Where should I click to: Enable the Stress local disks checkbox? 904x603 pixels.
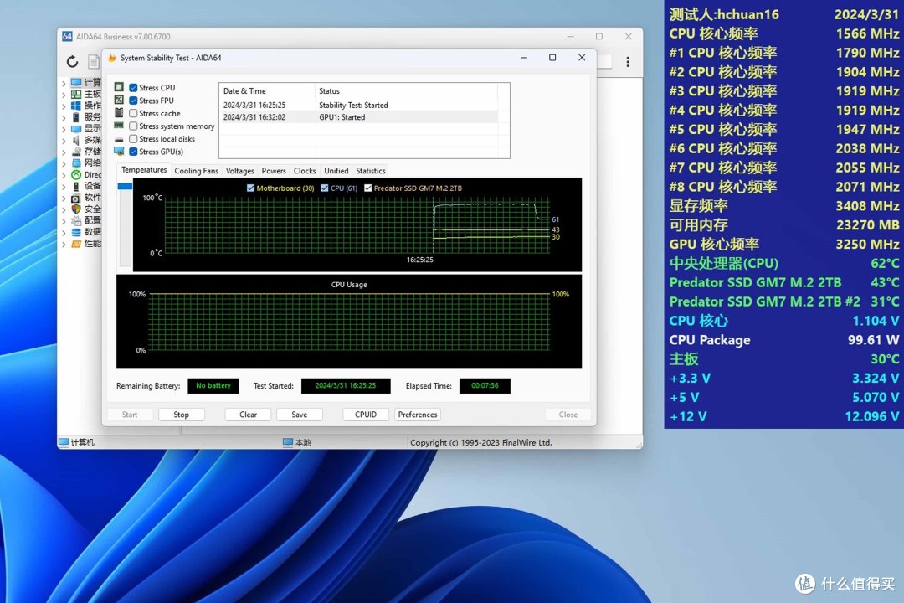(x=133, y=138)
